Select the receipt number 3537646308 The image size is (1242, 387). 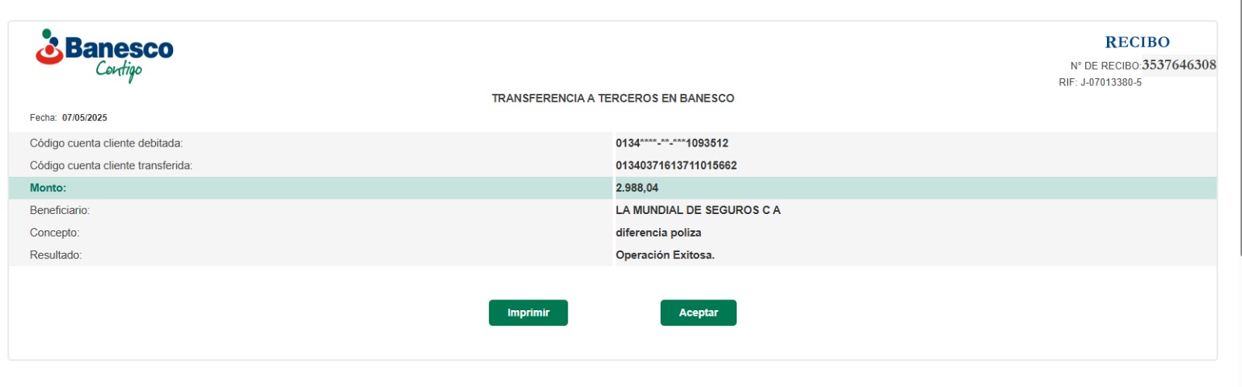tap(1178, 65)
